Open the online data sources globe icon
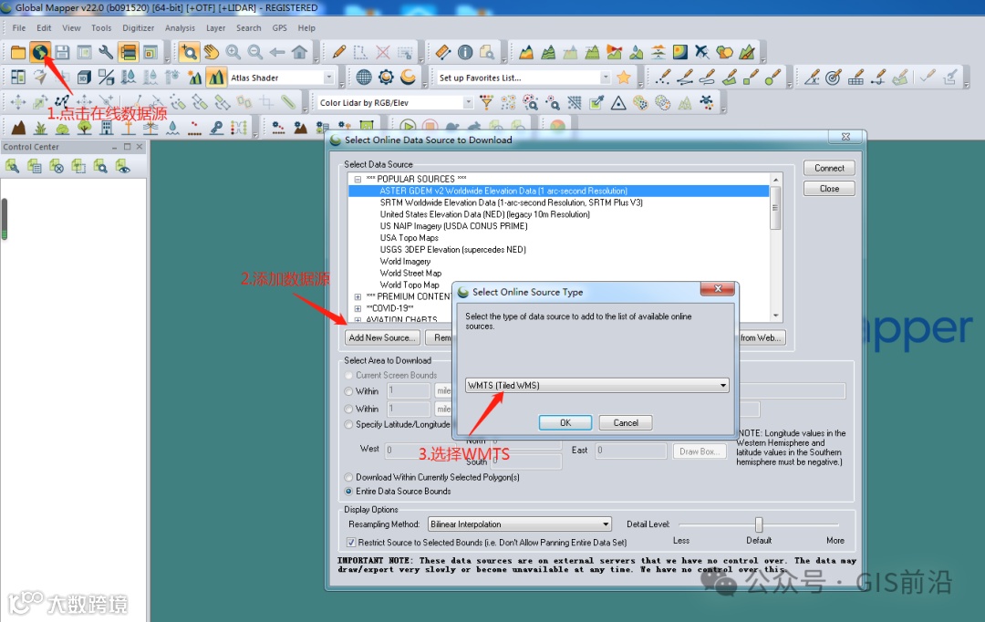 pyautogui.click(x=39, y=52)
